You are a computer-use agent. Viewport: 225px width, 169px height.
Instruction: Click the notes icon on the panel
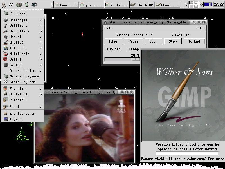click(x=26, y=4)
